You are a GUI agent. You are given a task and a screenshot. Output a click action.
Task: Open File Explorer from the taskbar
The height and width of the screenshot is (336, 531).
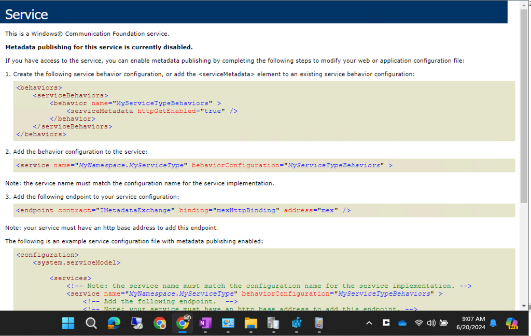[251, 323]
